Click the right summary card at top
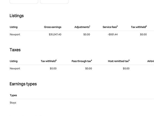154x116 pixels. [54, 2]
